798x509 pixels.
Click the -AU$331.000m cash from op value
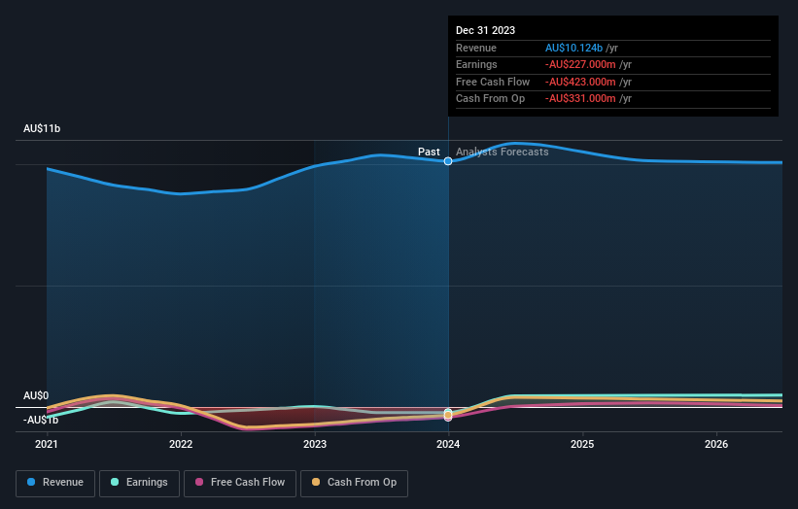(x=580, y=99)
